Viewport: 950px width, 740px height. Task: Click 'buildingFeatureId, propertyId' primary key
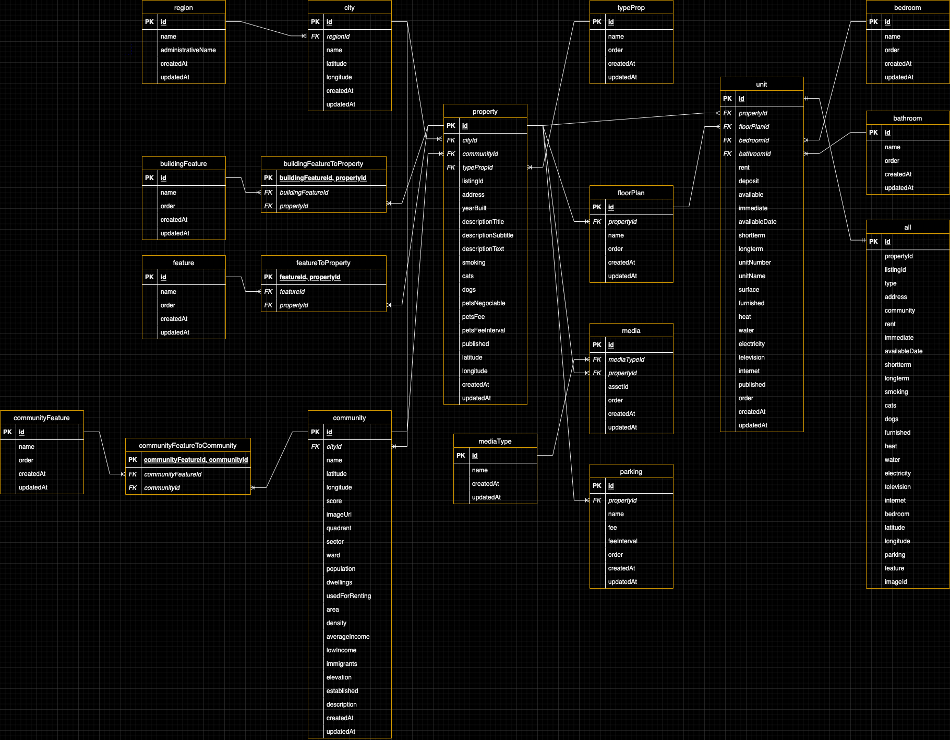(x=323, y=178)
